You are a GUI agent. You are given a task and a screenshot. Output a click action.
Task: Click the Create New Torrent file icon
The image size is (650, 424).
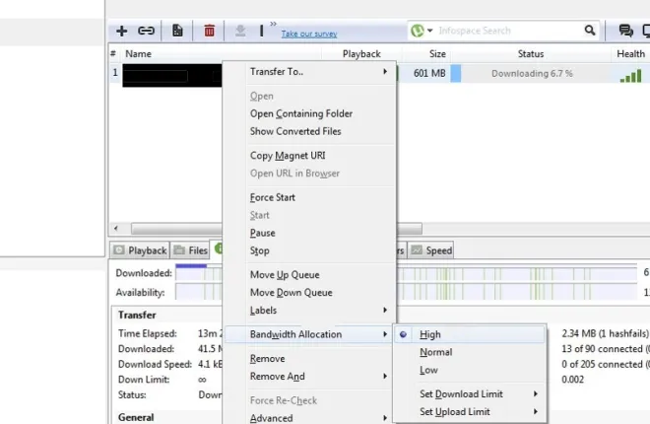pos(177,32)
